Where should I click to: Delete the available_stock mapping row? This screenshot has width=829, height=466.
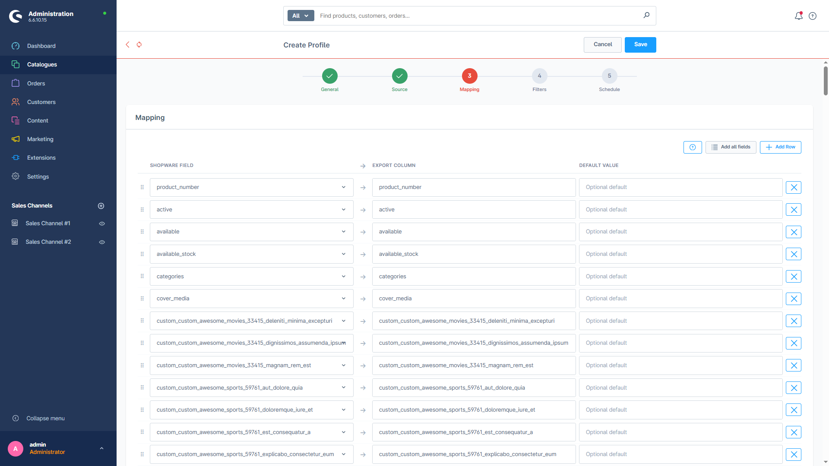(x=794, y=254)
